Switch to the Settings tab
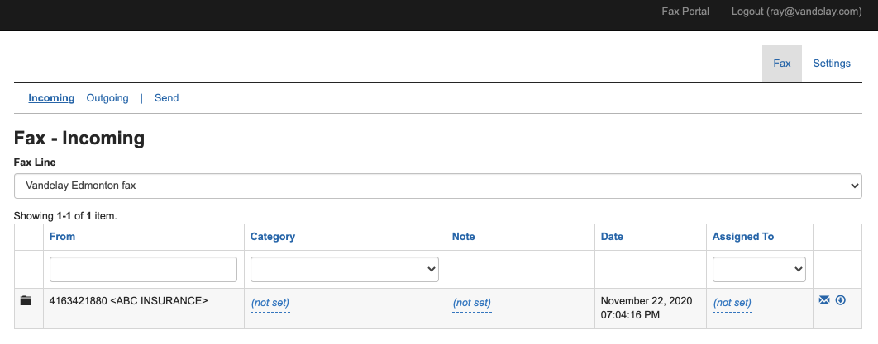Screen dimensions: 878x344 [x=831, y=64]
